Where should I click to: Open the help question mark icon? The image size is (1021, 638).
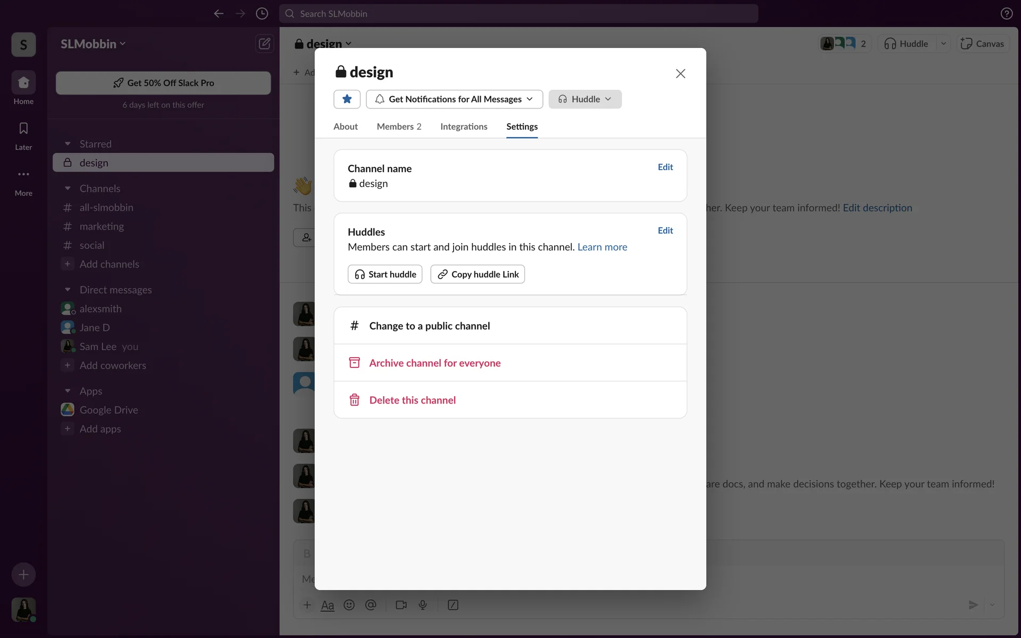pyautogui.click(x=1006, y=14)
